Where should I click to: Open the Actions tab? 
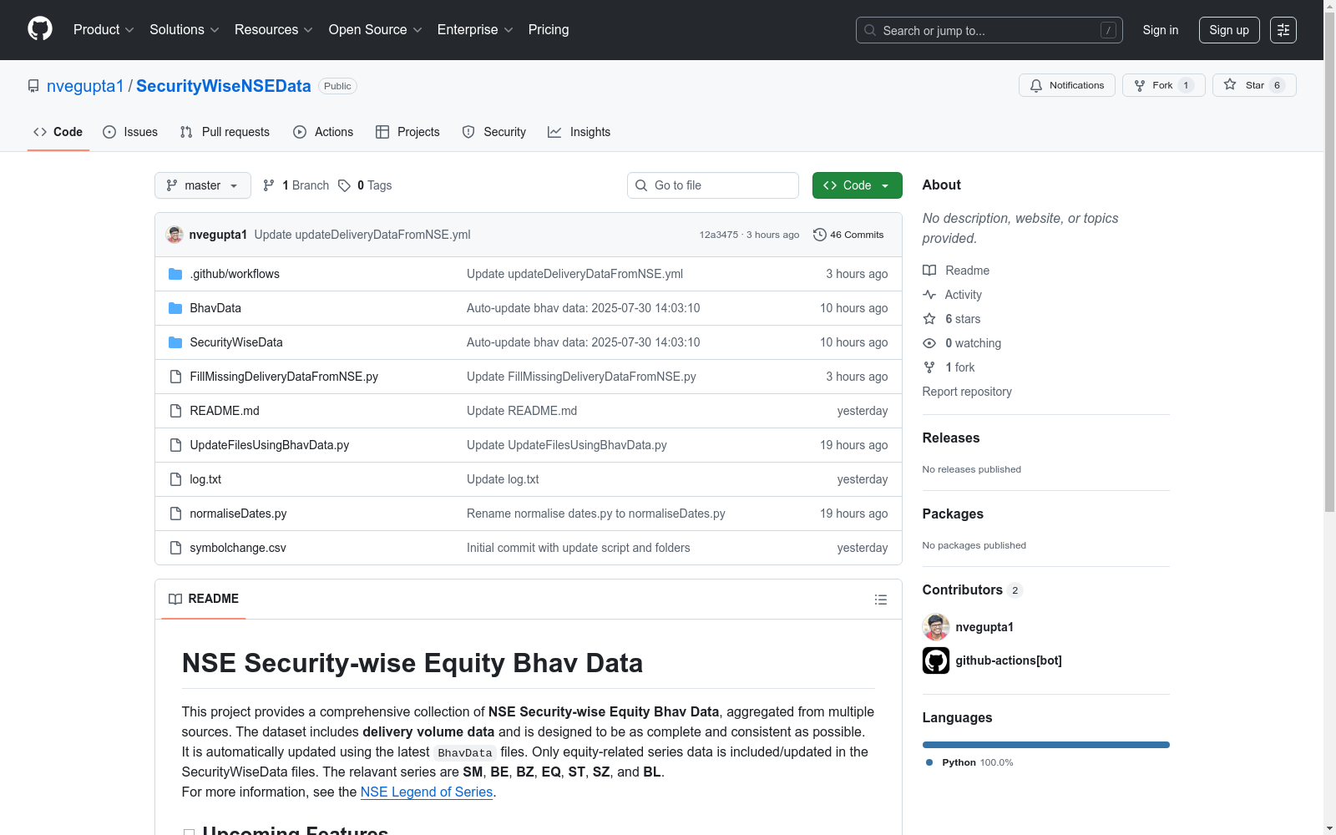tap(323, 132)
